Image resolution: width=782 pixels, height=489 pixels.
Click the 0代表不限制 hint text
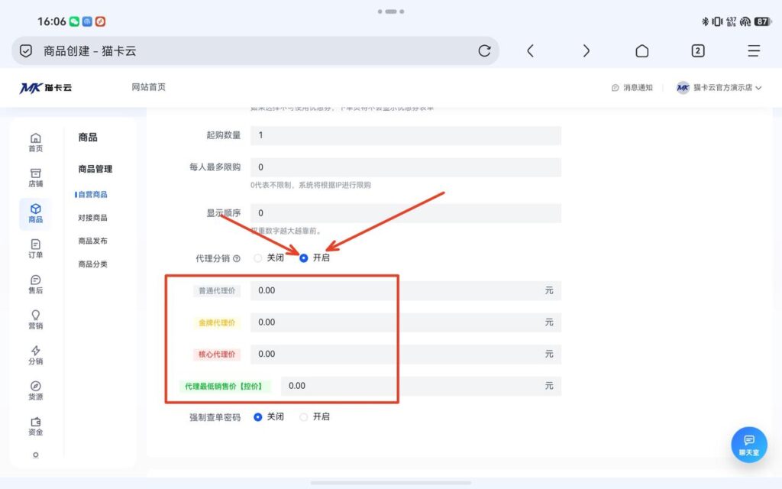[311, 185]
